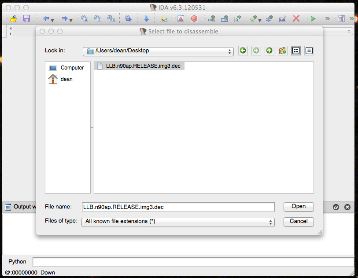This screenshot has width=358, height=278.
Task: Click the Open button
Action: (299, 207)
